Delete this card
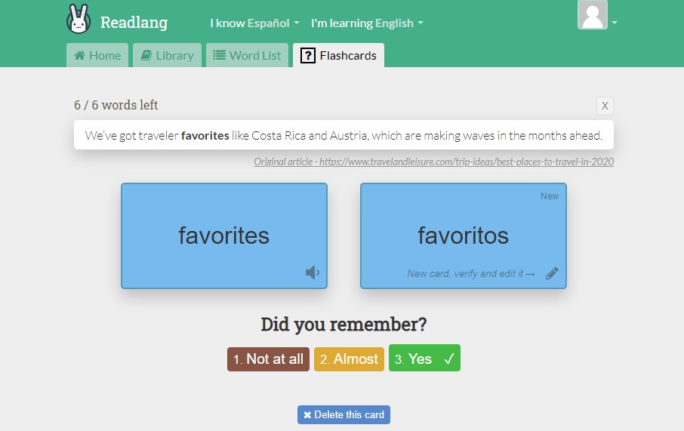The height and width of the screenshot is (431, 684). point(344,414)
